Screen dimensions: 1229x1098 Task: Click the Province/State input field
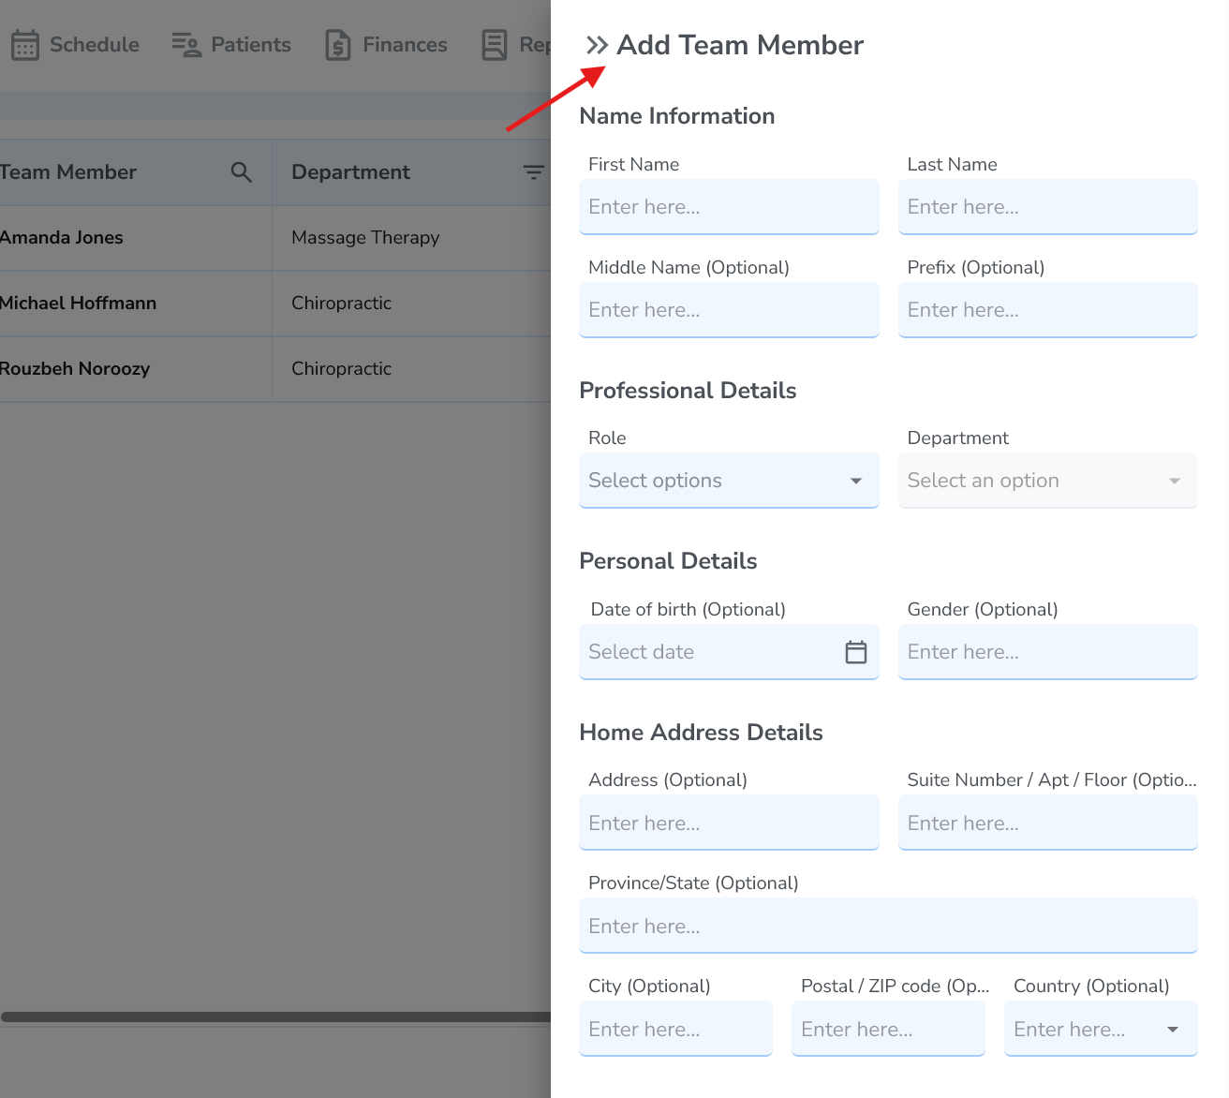click(888, 926)
